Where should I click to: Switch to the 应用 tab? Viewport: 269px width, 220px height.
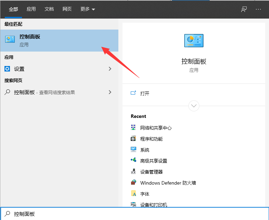click(x=31, y=9)
